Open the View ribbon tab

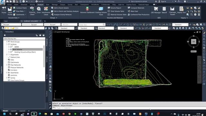48,5
